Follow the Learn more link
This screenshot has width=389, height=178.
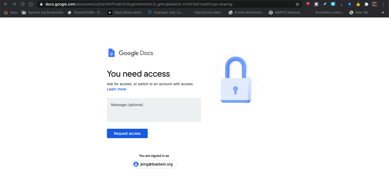coord(116,89)
